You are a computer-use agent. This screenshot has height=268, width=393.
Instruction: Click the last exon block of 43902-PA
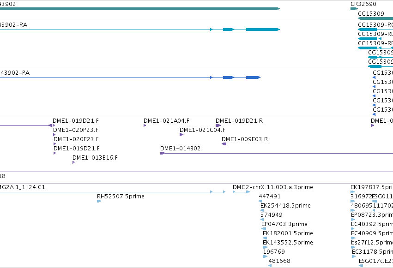[x=253, y=77]
